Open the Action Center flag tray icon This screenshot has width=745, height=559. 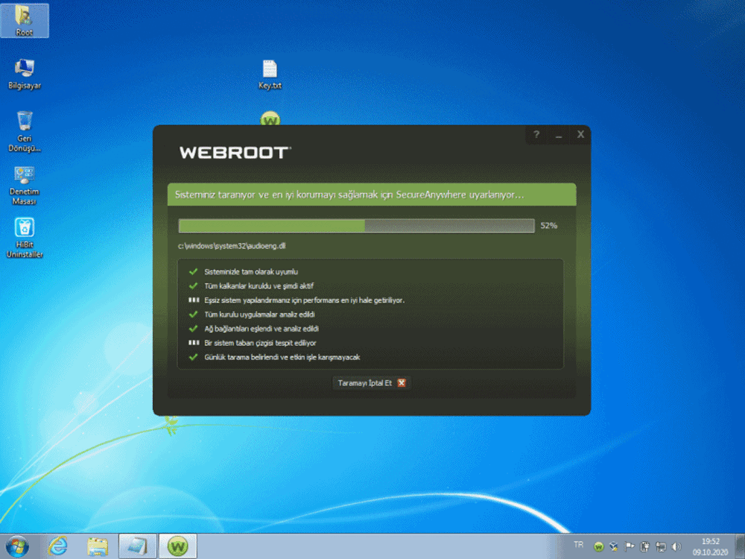coord(630,546)
